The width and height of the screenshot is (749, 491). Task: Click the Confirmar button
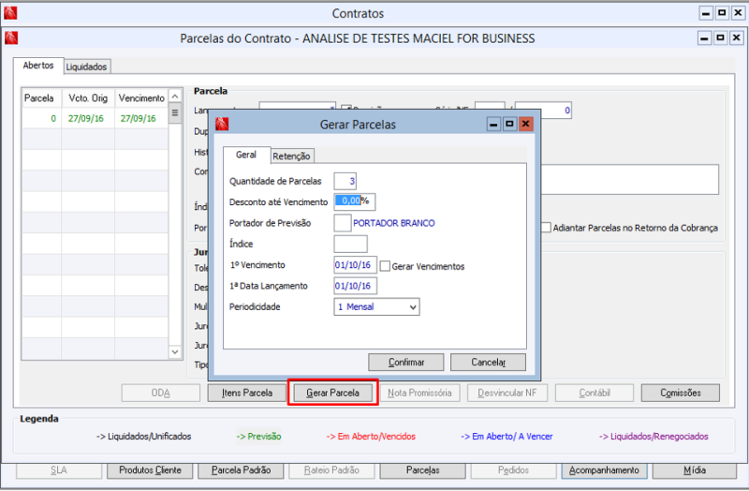[x=406, y=362]
